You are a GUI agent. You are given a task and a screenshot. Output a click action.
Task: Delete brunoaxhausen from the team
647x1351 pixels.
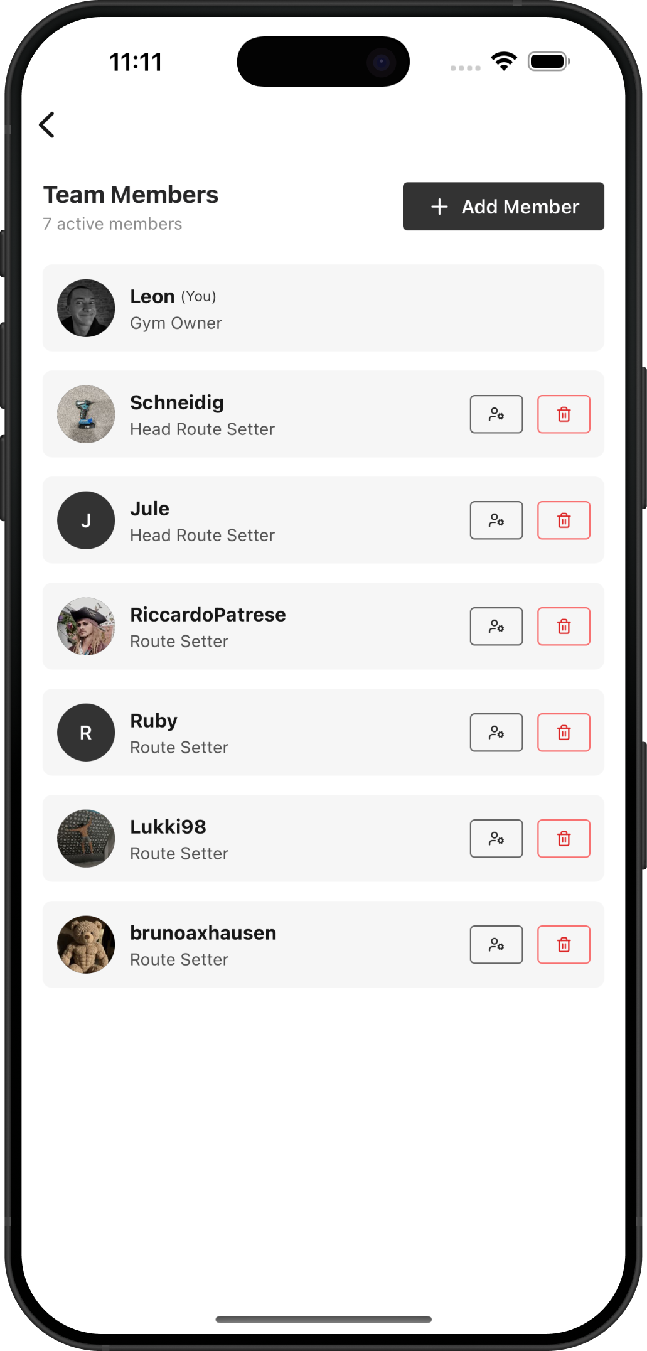[564, 945]
